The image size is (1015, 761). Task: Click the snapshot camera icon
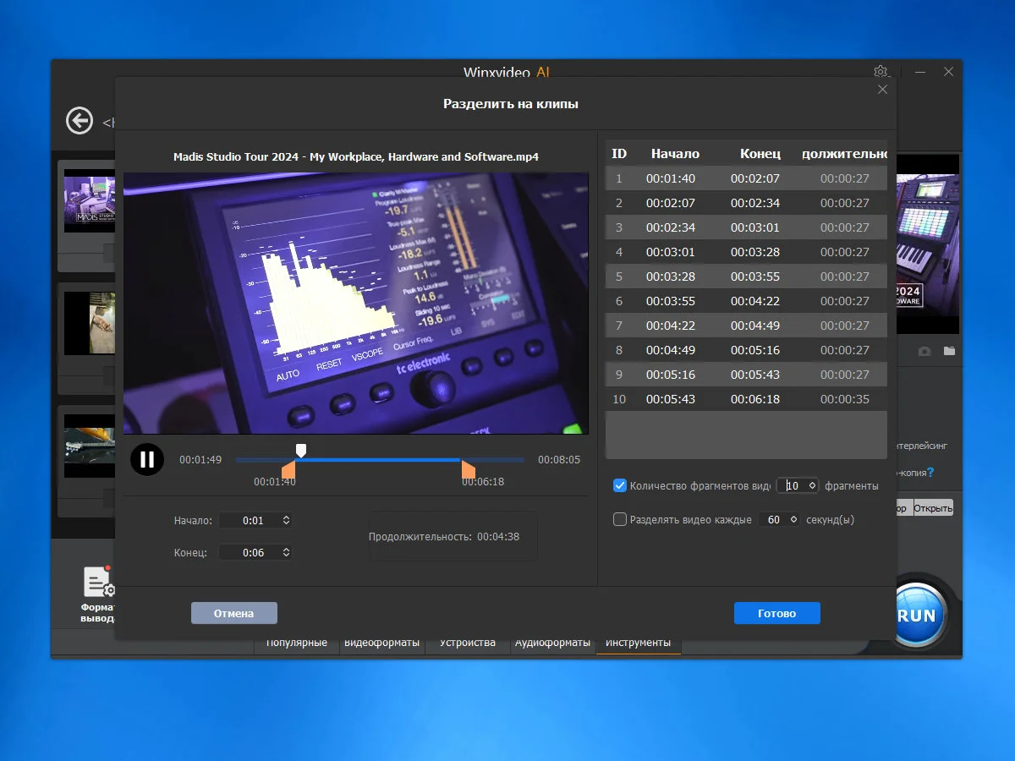click(x=924, y=351)
